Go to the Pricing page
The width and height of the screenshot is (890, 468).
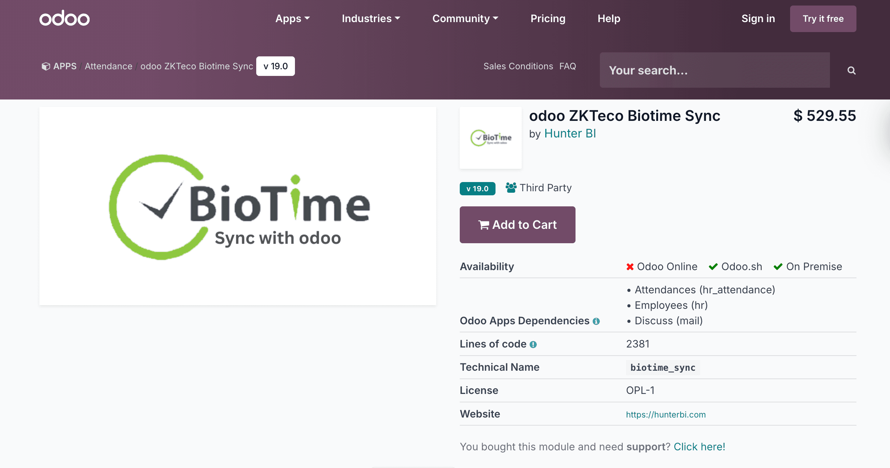[x=548, y=18]
